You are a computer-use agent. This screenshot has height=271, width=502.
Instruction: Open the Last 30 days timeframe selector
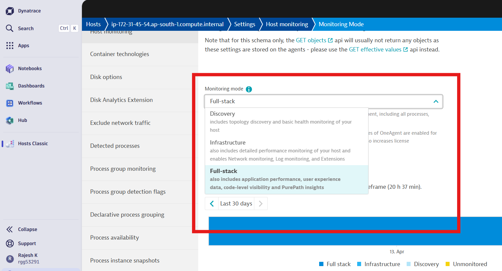click(236, 203)
